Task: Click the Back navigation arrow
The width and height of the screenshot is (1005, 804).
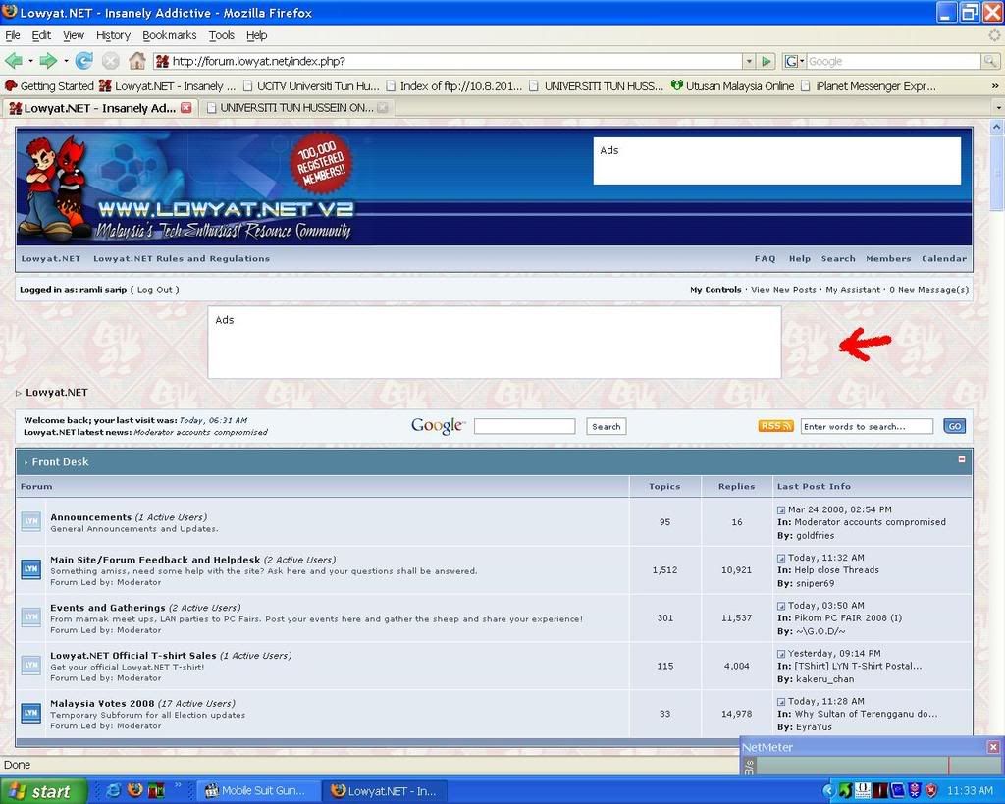Action: point(14,61)
